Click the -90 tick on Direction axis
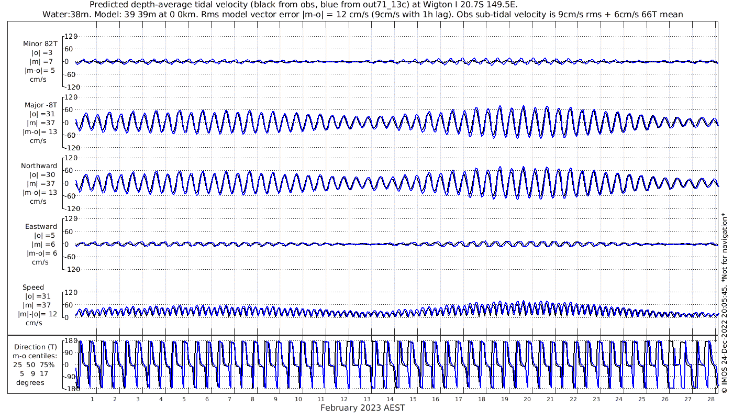Image resolution: width=733 pixels, height=419 pixels. tap(71, 377)
